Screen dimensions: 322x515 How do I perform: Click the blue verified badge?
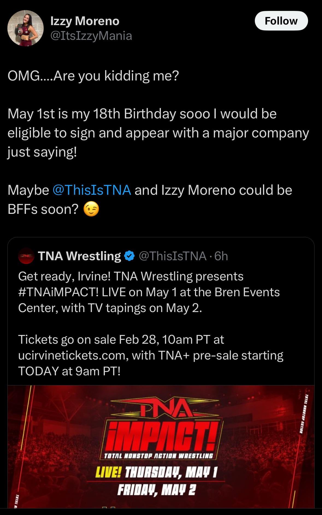pyautogui.click(x=129, y=256)
